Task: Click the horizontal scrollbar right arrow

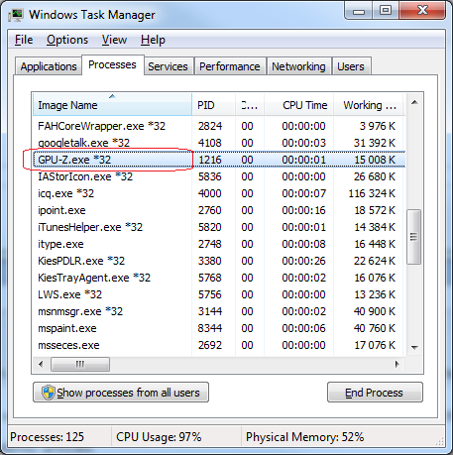Action: coord(397,364)
